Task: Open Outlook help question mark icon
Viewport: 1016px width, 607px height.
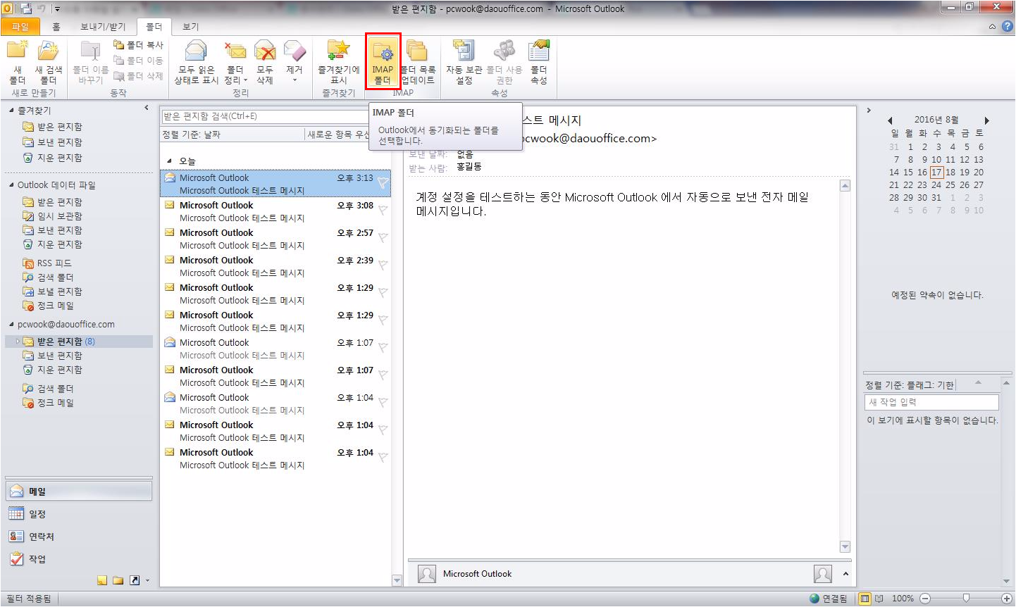Action: (x=1008, y=27)
